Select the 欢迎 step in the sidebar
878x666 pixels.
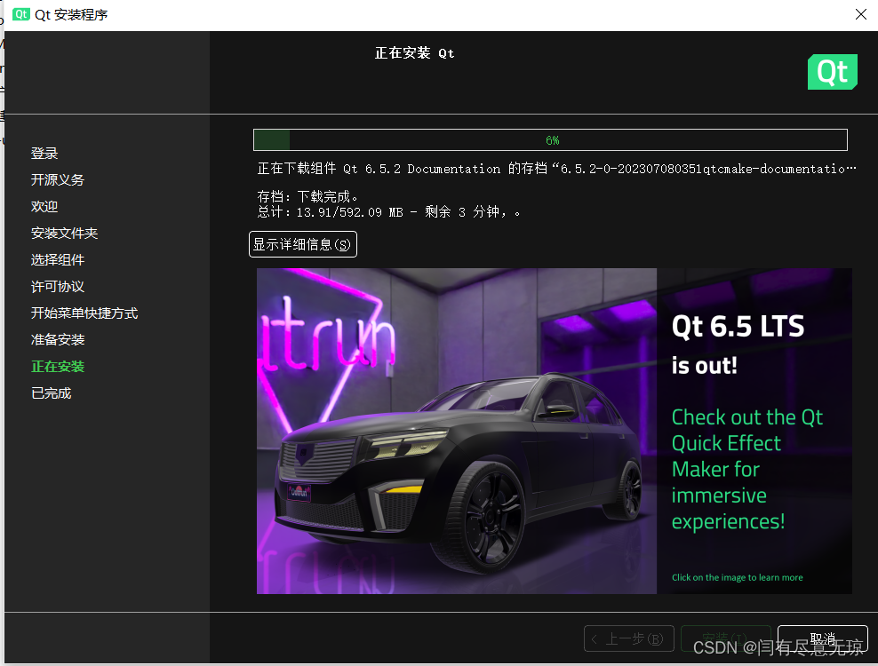(x=44, y=207)
